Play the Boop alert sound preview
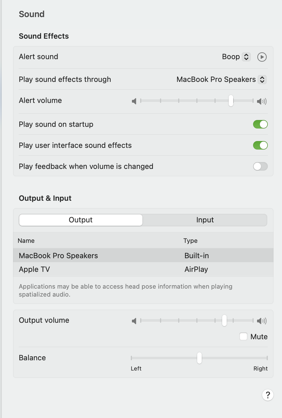This screenshot has width=282, height=418. click(x=262, y=57)
